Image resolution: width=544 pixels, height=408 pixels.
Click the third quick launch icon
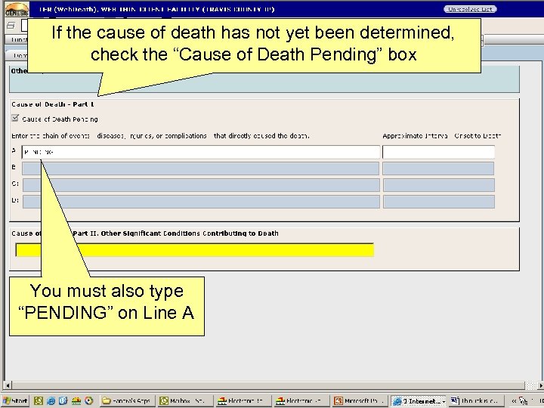click(63, 400)
